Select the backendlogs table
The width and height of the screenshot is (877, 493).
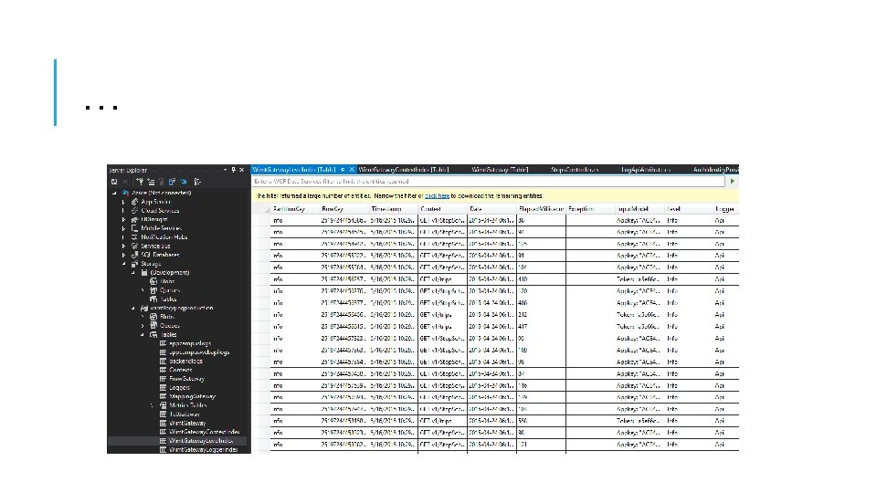pyautogui.click(x=185, y=362)
